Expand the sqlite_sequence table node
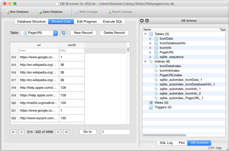This screenshot has height=151, width=229. [150, 57]
